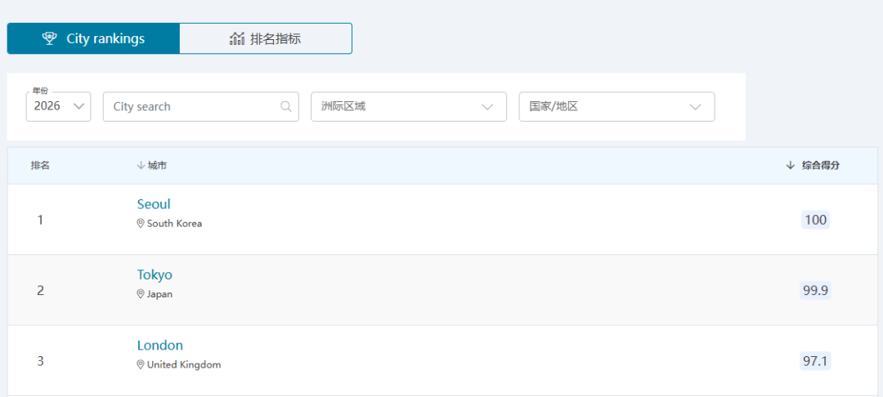Click the Japan country label

coord(160,294)
